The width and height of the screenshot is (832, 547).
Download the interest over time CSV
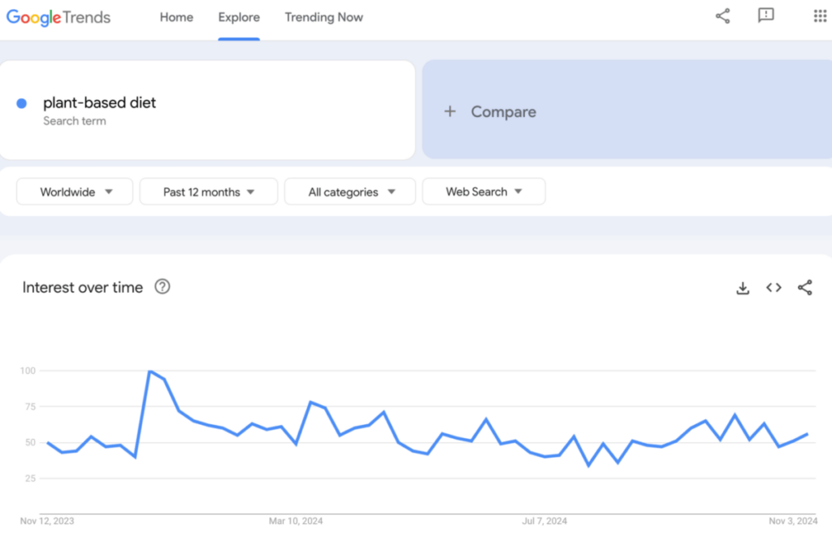pos(743,288)
